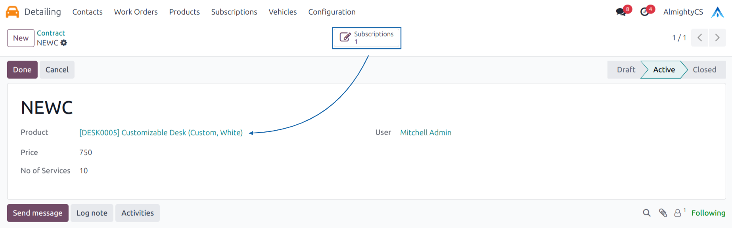Viewport: 732px width, 228px height.
Task: Click the blue AlmightyCS logo icon
Action: coord(719,11)
